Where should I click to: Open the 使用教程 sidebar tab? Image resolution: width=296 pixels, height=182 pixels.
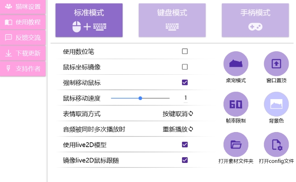[23, 22]
